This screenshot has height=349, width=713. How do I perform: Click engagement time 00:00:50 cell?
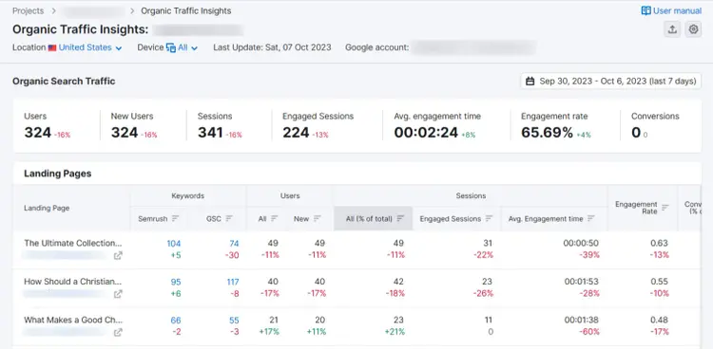pos(581,243)
